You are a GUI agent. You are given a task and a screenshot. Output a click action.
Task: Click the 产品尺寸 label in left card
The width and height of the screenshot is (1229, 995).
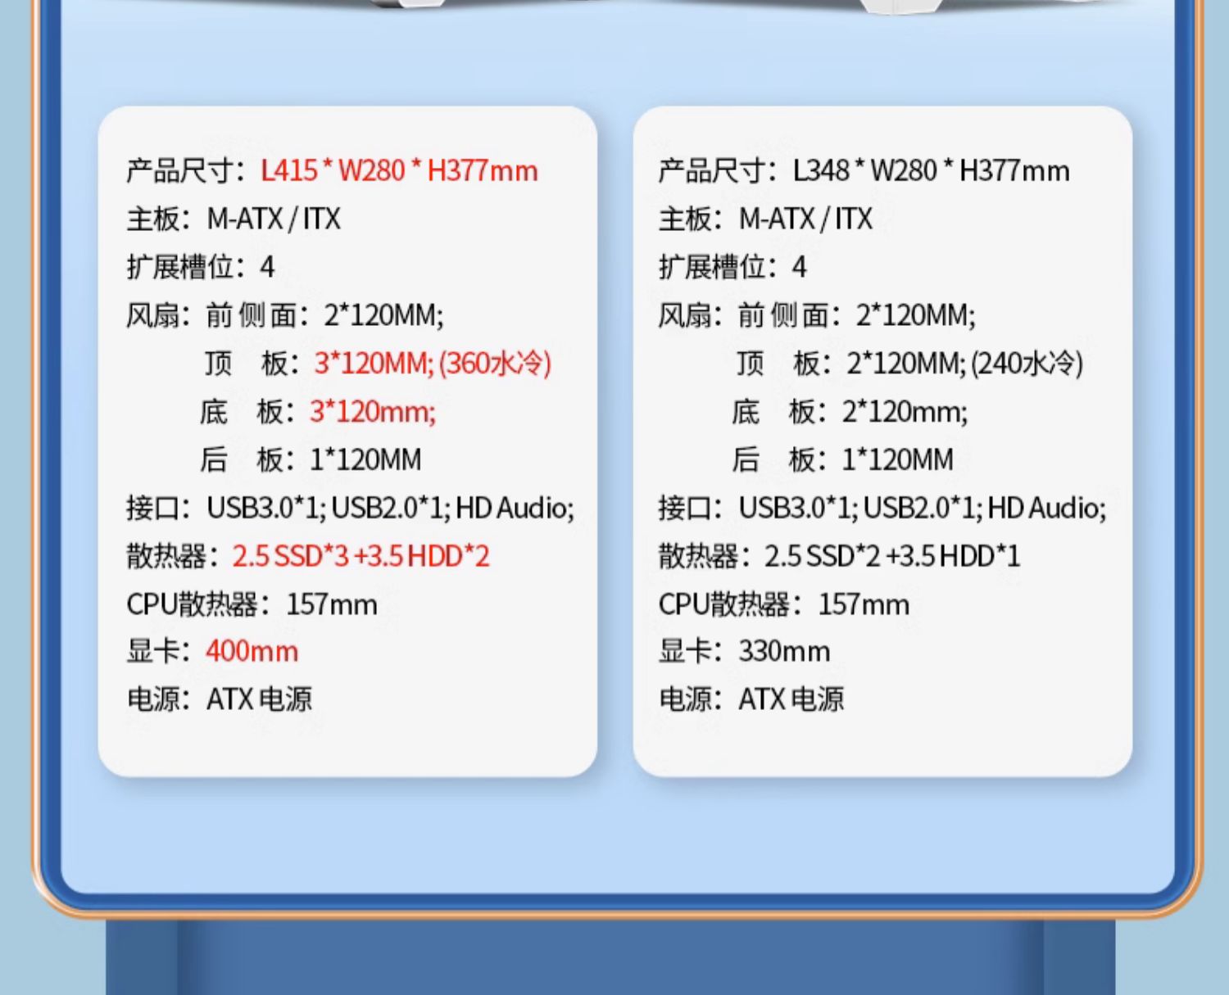pos(185,171)
